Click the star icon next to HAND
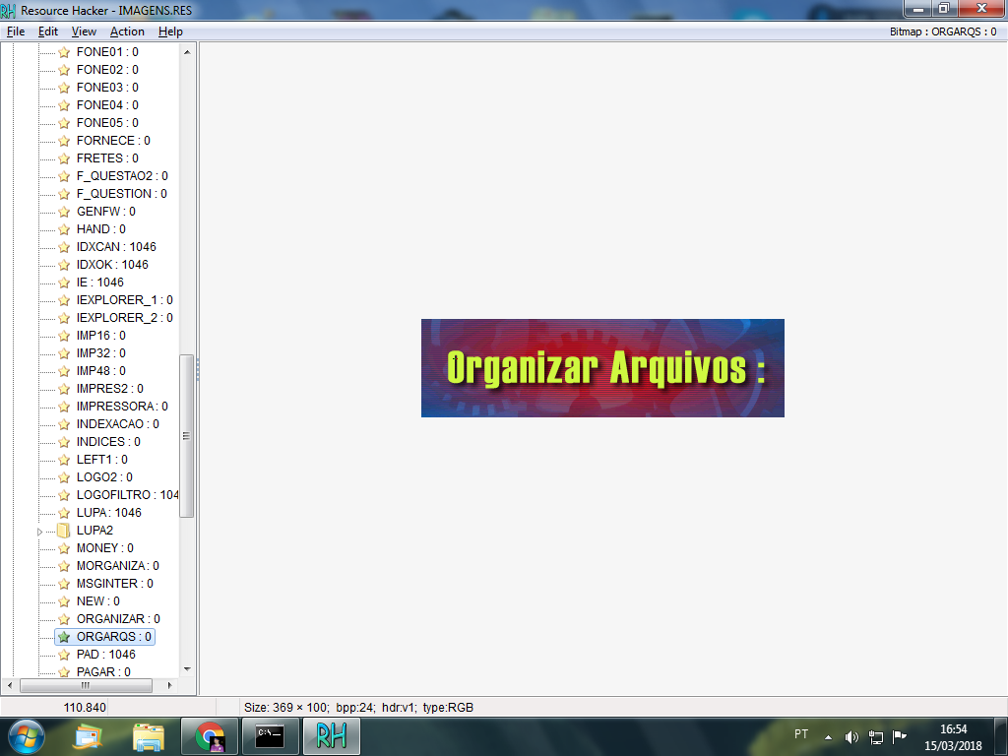Screen dimensions: 1008x756 click(x=64, y=229)
